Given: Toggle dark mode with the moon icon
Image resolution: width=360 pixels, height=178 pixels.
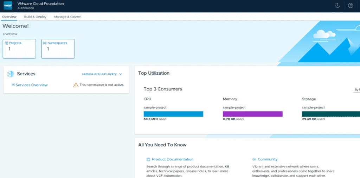Looking at the screenshot, I should (337, 6).
